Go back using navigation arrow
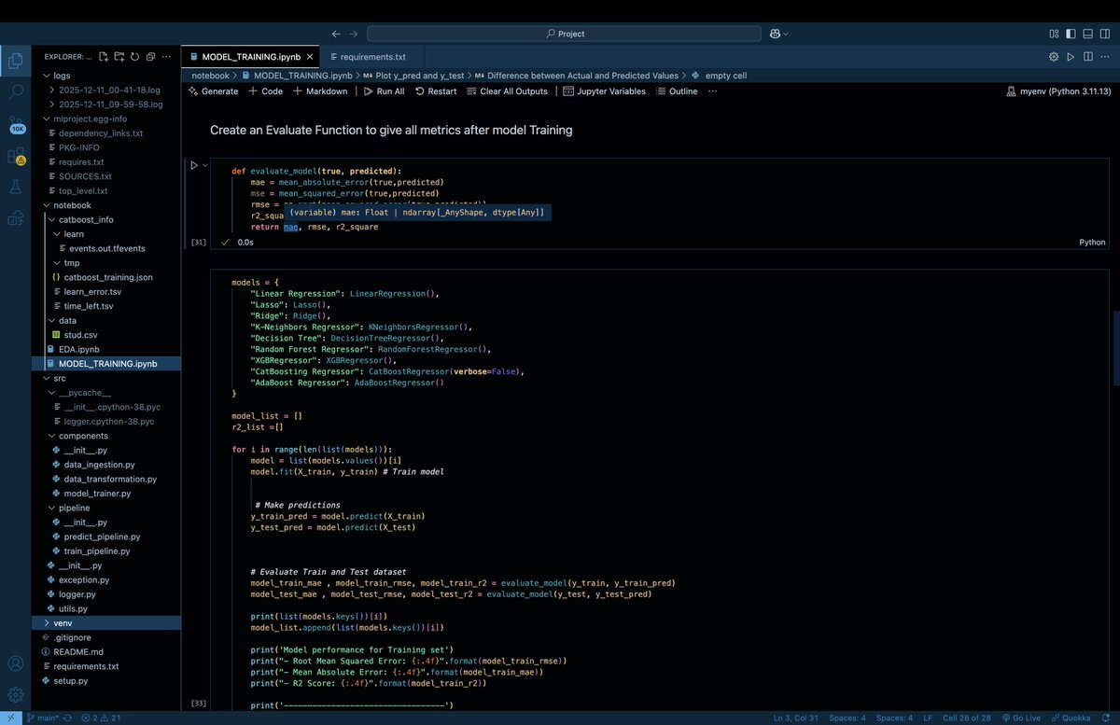The height and width of the screenshot is (725, 1120). [x=336, y=34]
